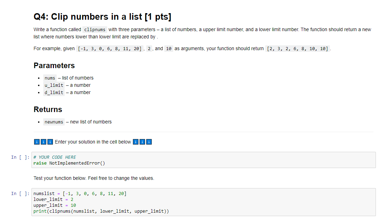Screen dimensions: 379x222
Task: Click the leftmost down-arrow emoji before "Enter your solution"
Action: point(37,142)
